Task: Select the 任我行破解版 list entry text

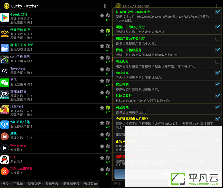Action: [x=20, y=30]
